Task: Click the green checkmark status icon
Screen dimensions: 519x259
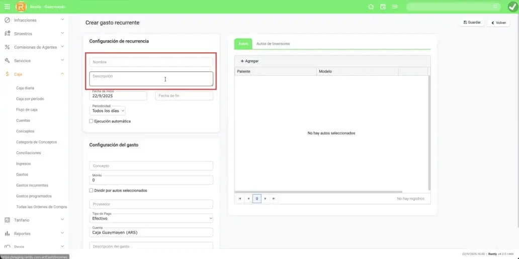Action: pyautogui.click(x=512, y=7)
